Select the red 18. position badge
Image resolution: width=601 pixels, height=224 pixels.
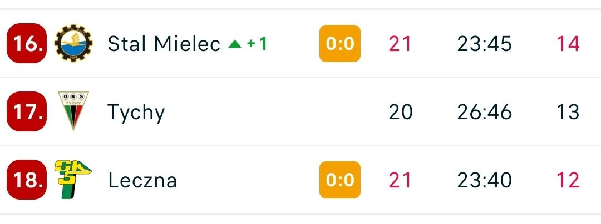27,179
